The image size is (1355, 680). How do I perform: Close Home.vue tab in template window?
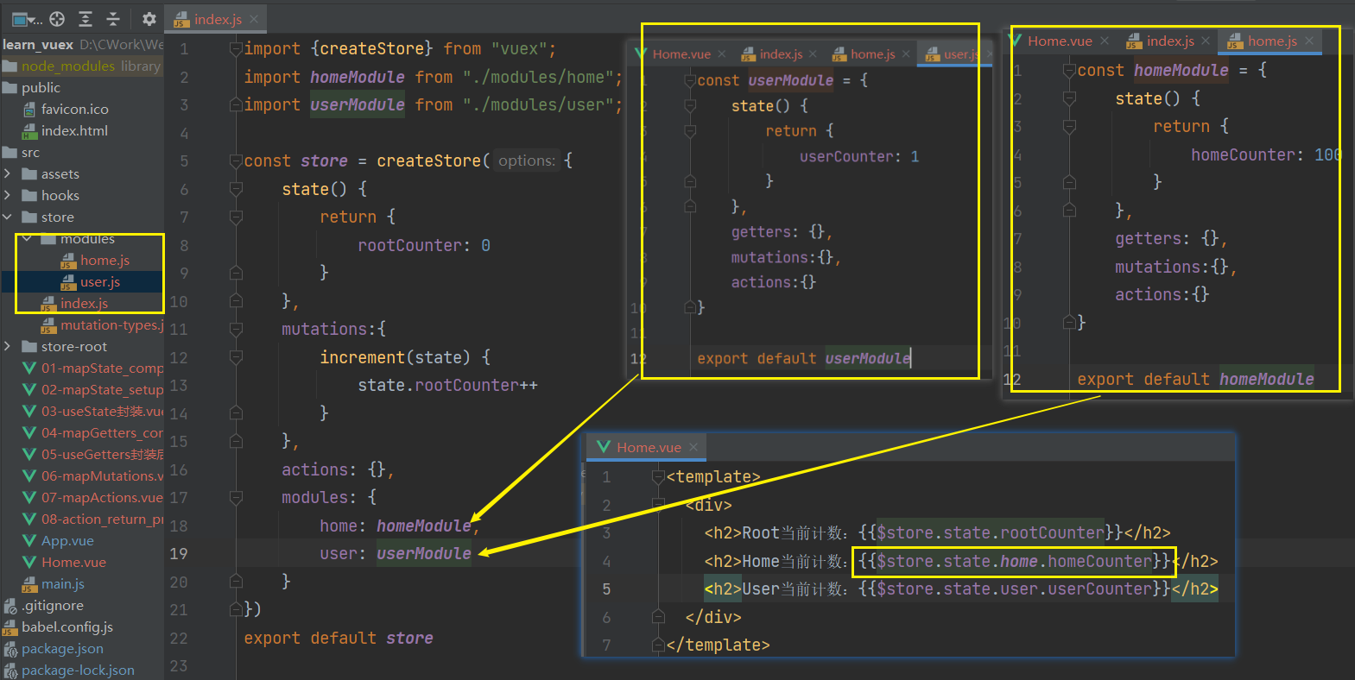(x=693, y=447)
